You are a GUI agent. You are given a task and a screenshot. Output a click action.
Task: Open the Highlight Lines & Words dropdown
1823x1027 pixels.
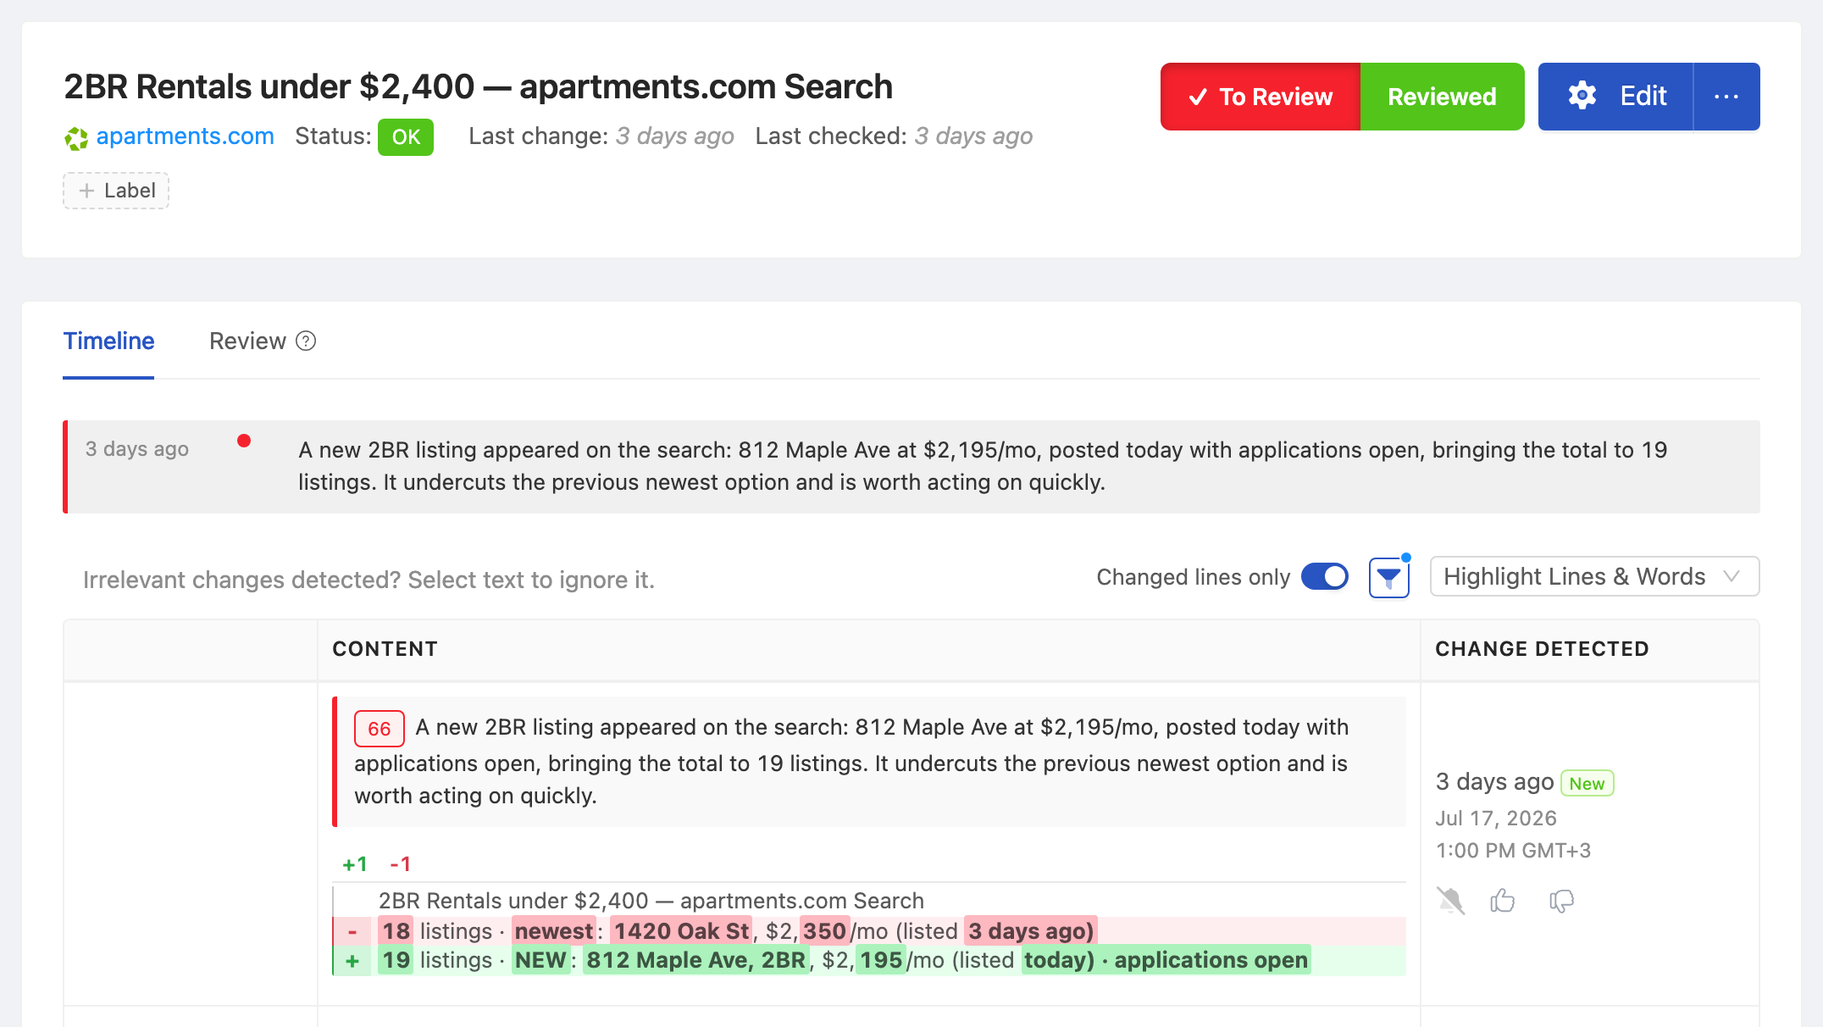click(1594, 577)
